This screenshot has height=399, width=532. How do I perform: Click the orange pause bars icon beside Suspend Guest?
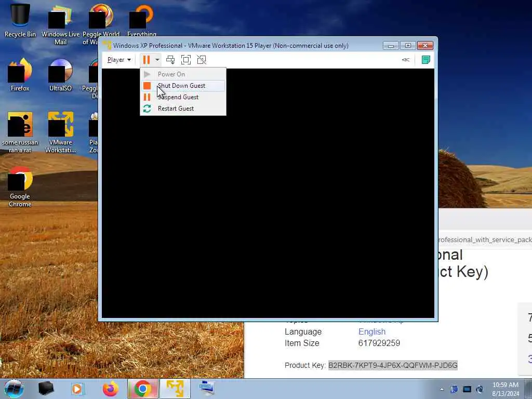pos(147,97)
